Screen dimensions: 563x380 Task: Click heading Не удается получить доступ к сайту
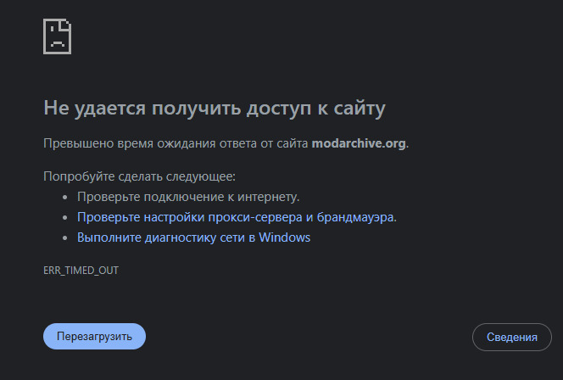click(215, 108)
